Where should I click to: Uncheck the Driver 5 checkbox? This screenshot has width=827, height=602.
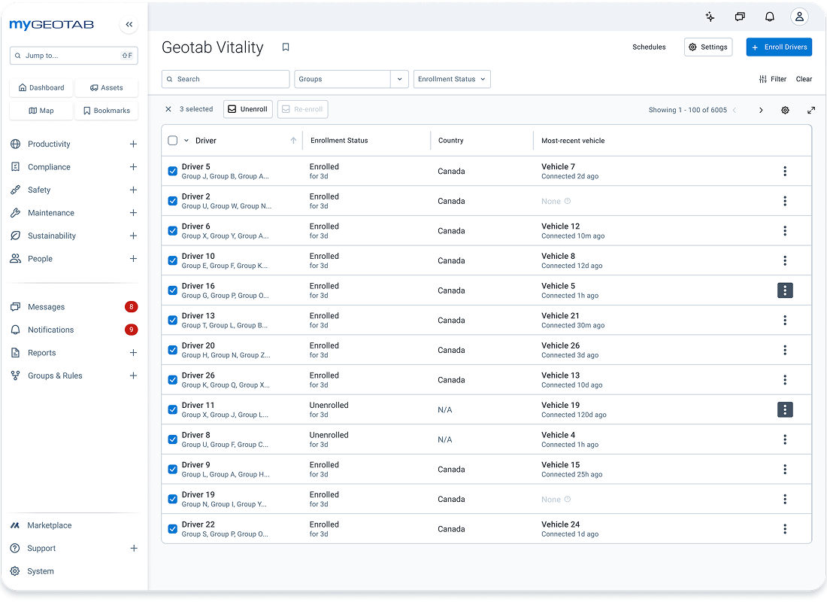tap(172, 171)
